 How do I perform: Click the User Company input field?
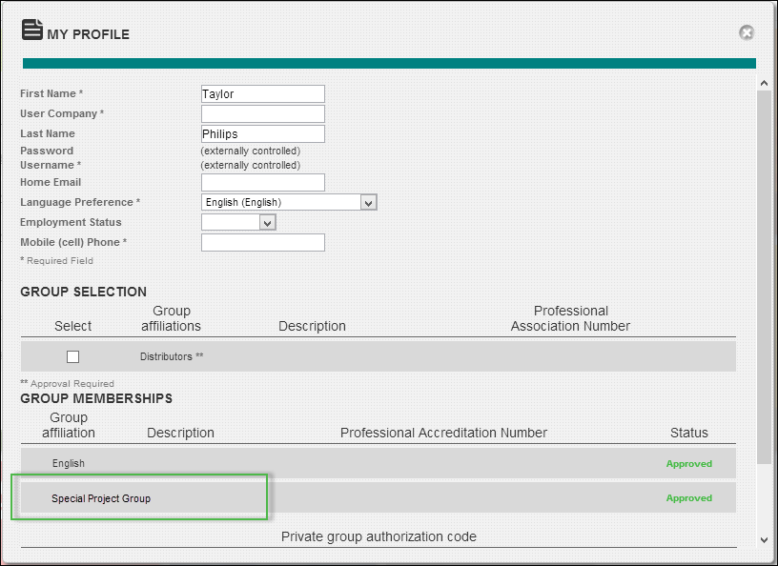(x=262, y=113)
